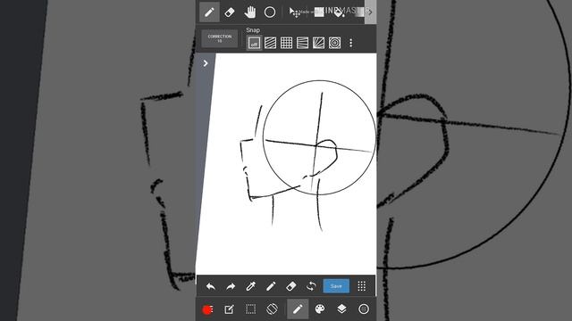The width and height of the screenshot is (572, 321).
Task: Select the eraser tool in top toolbar
Action: point(230,12)
